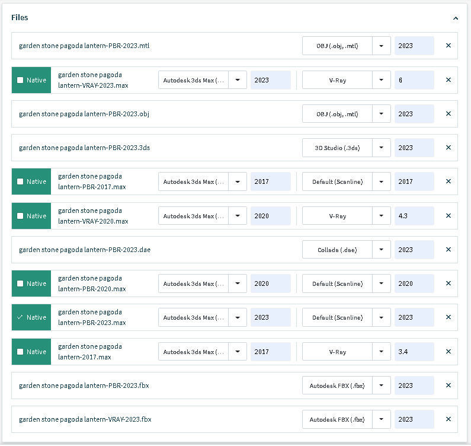Remove the PBR-2023.mtl file with its X icon
This screenshot has height=446, width=471.
pos(448,46)
